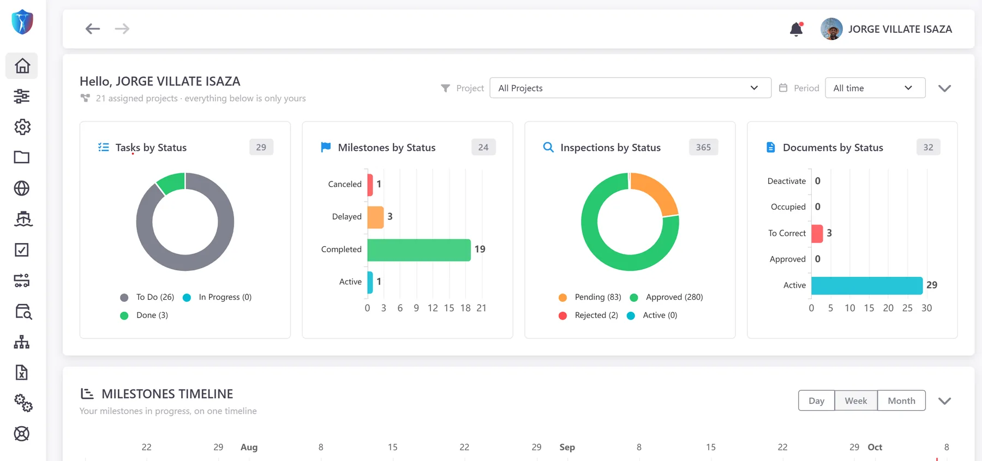Click the Active documents blue bar
Image resolution: width=982 pixels, height=461 pixels.
coord(867,286)
